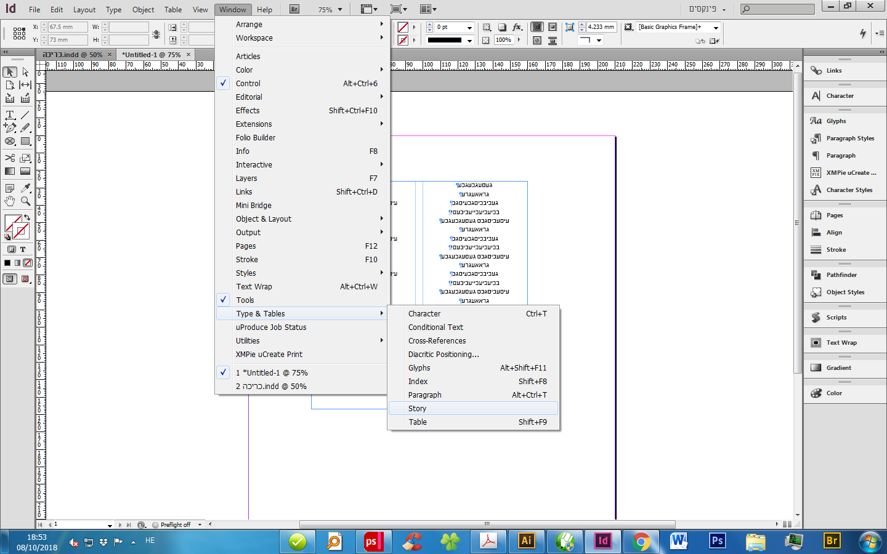Select the Scissors tool
This screenshot has height=554, width=887.
coord(10,158)
